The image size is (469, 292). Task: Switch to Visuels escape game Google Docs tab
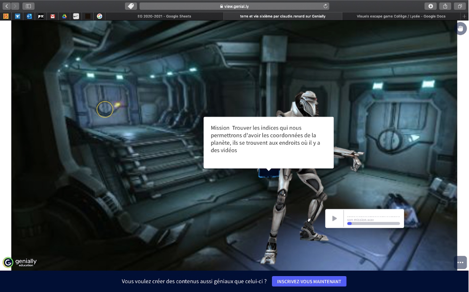pos(401,16)
